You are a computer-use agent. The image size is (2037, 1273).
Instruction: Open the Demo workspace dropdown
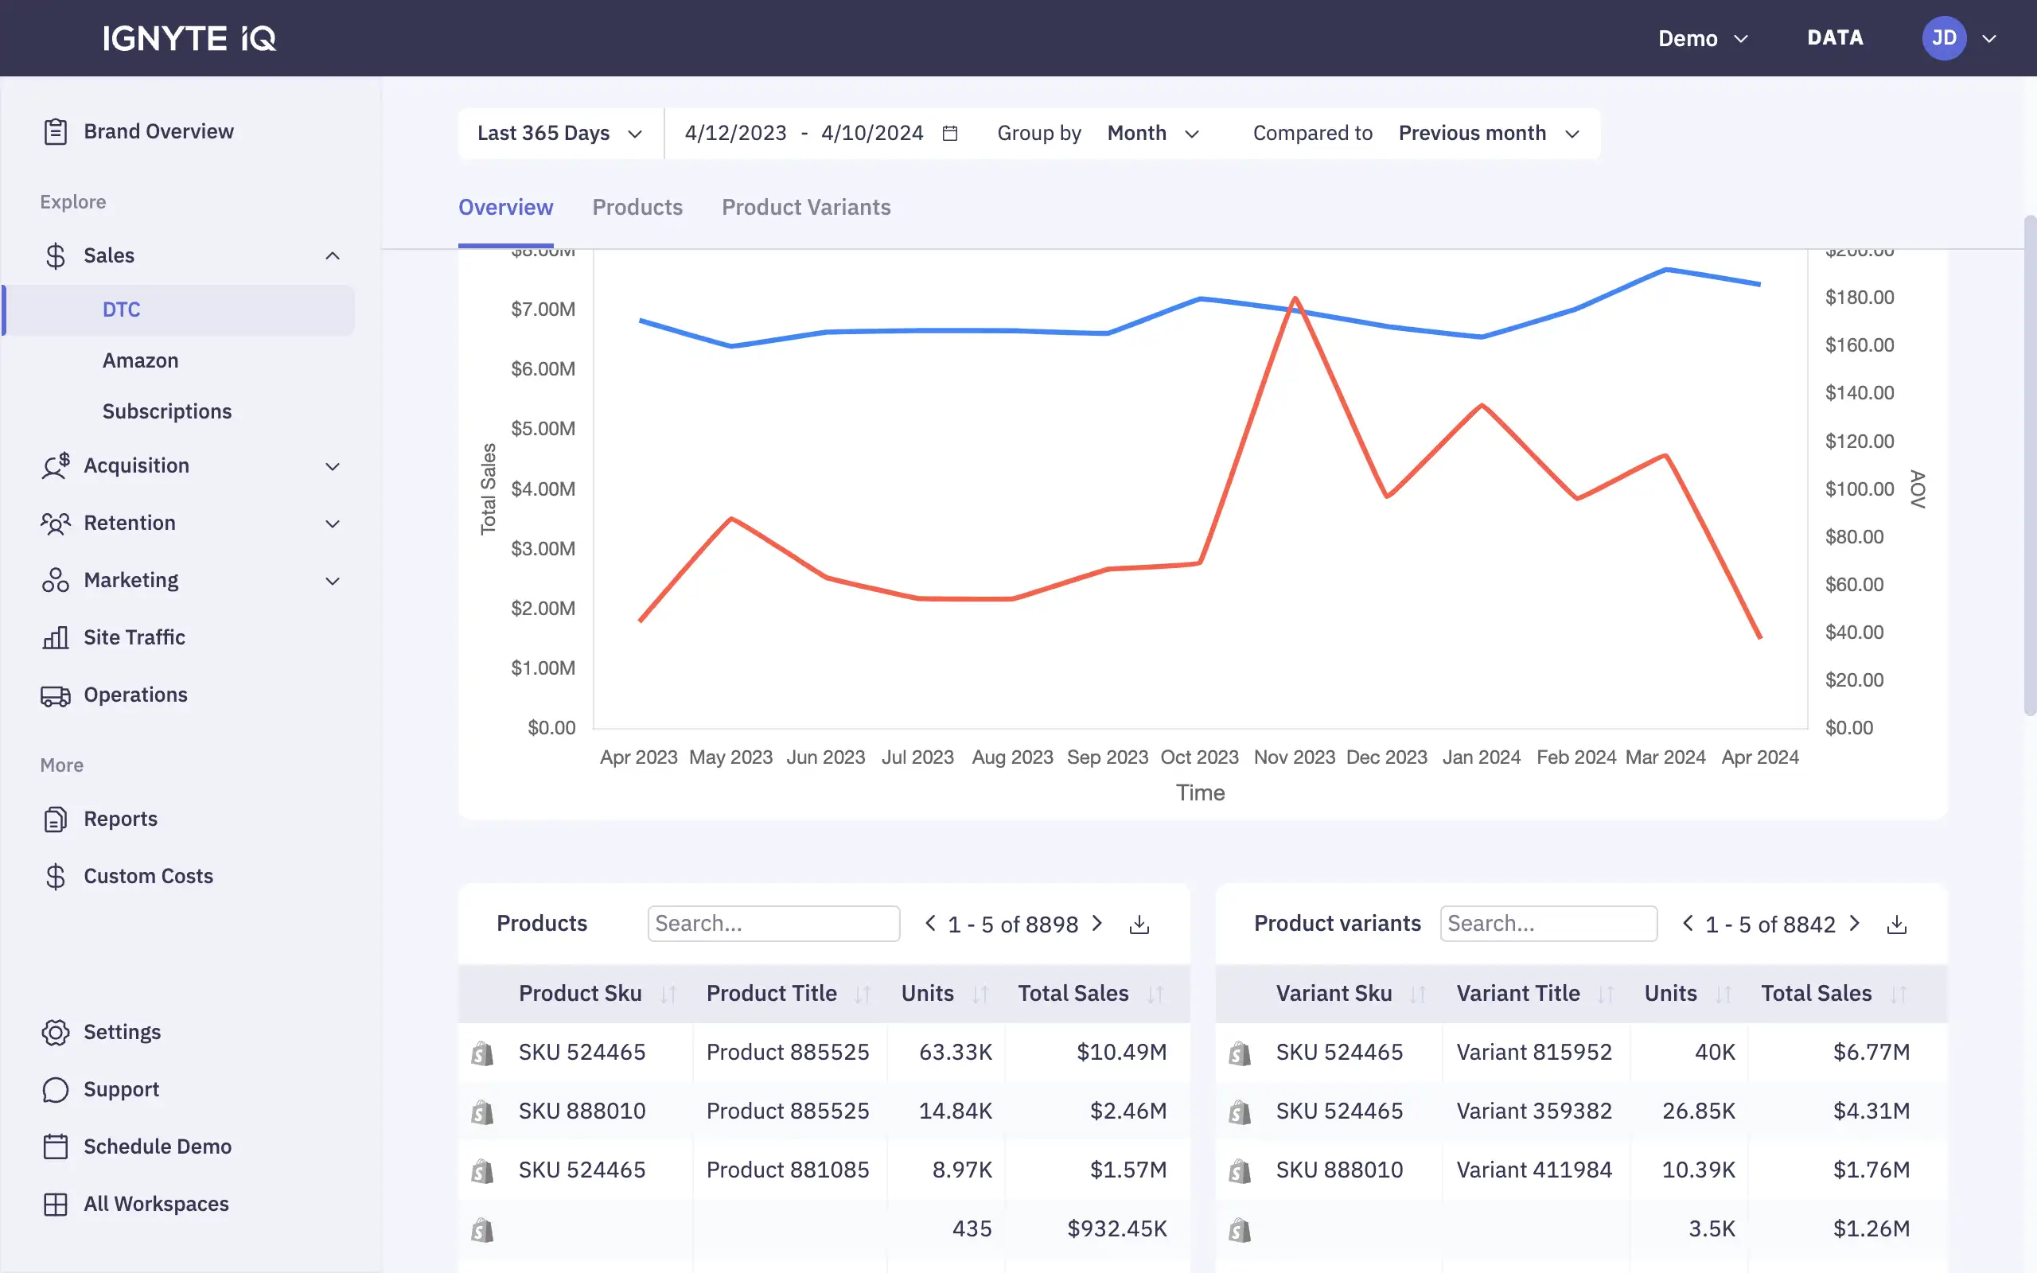tap(1703, 38)
